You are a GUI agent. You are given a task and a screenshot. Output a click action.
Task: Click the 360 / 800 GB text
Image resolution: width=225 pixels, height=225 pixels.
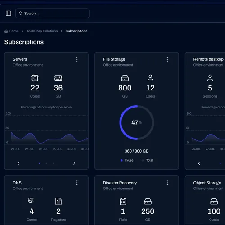137,151
